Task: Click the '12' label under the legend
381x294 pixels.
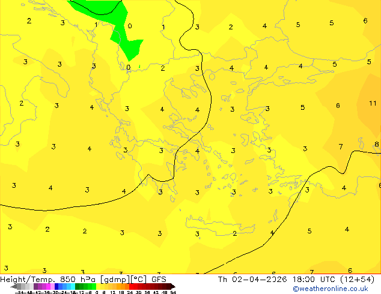Action: point(113,293)
